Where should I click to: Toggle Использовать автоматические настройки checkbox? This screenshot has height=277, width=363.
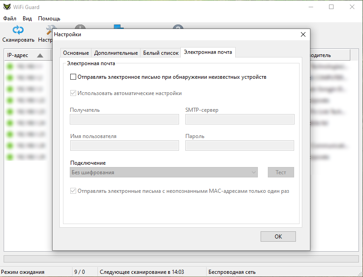tap(73, 93)
